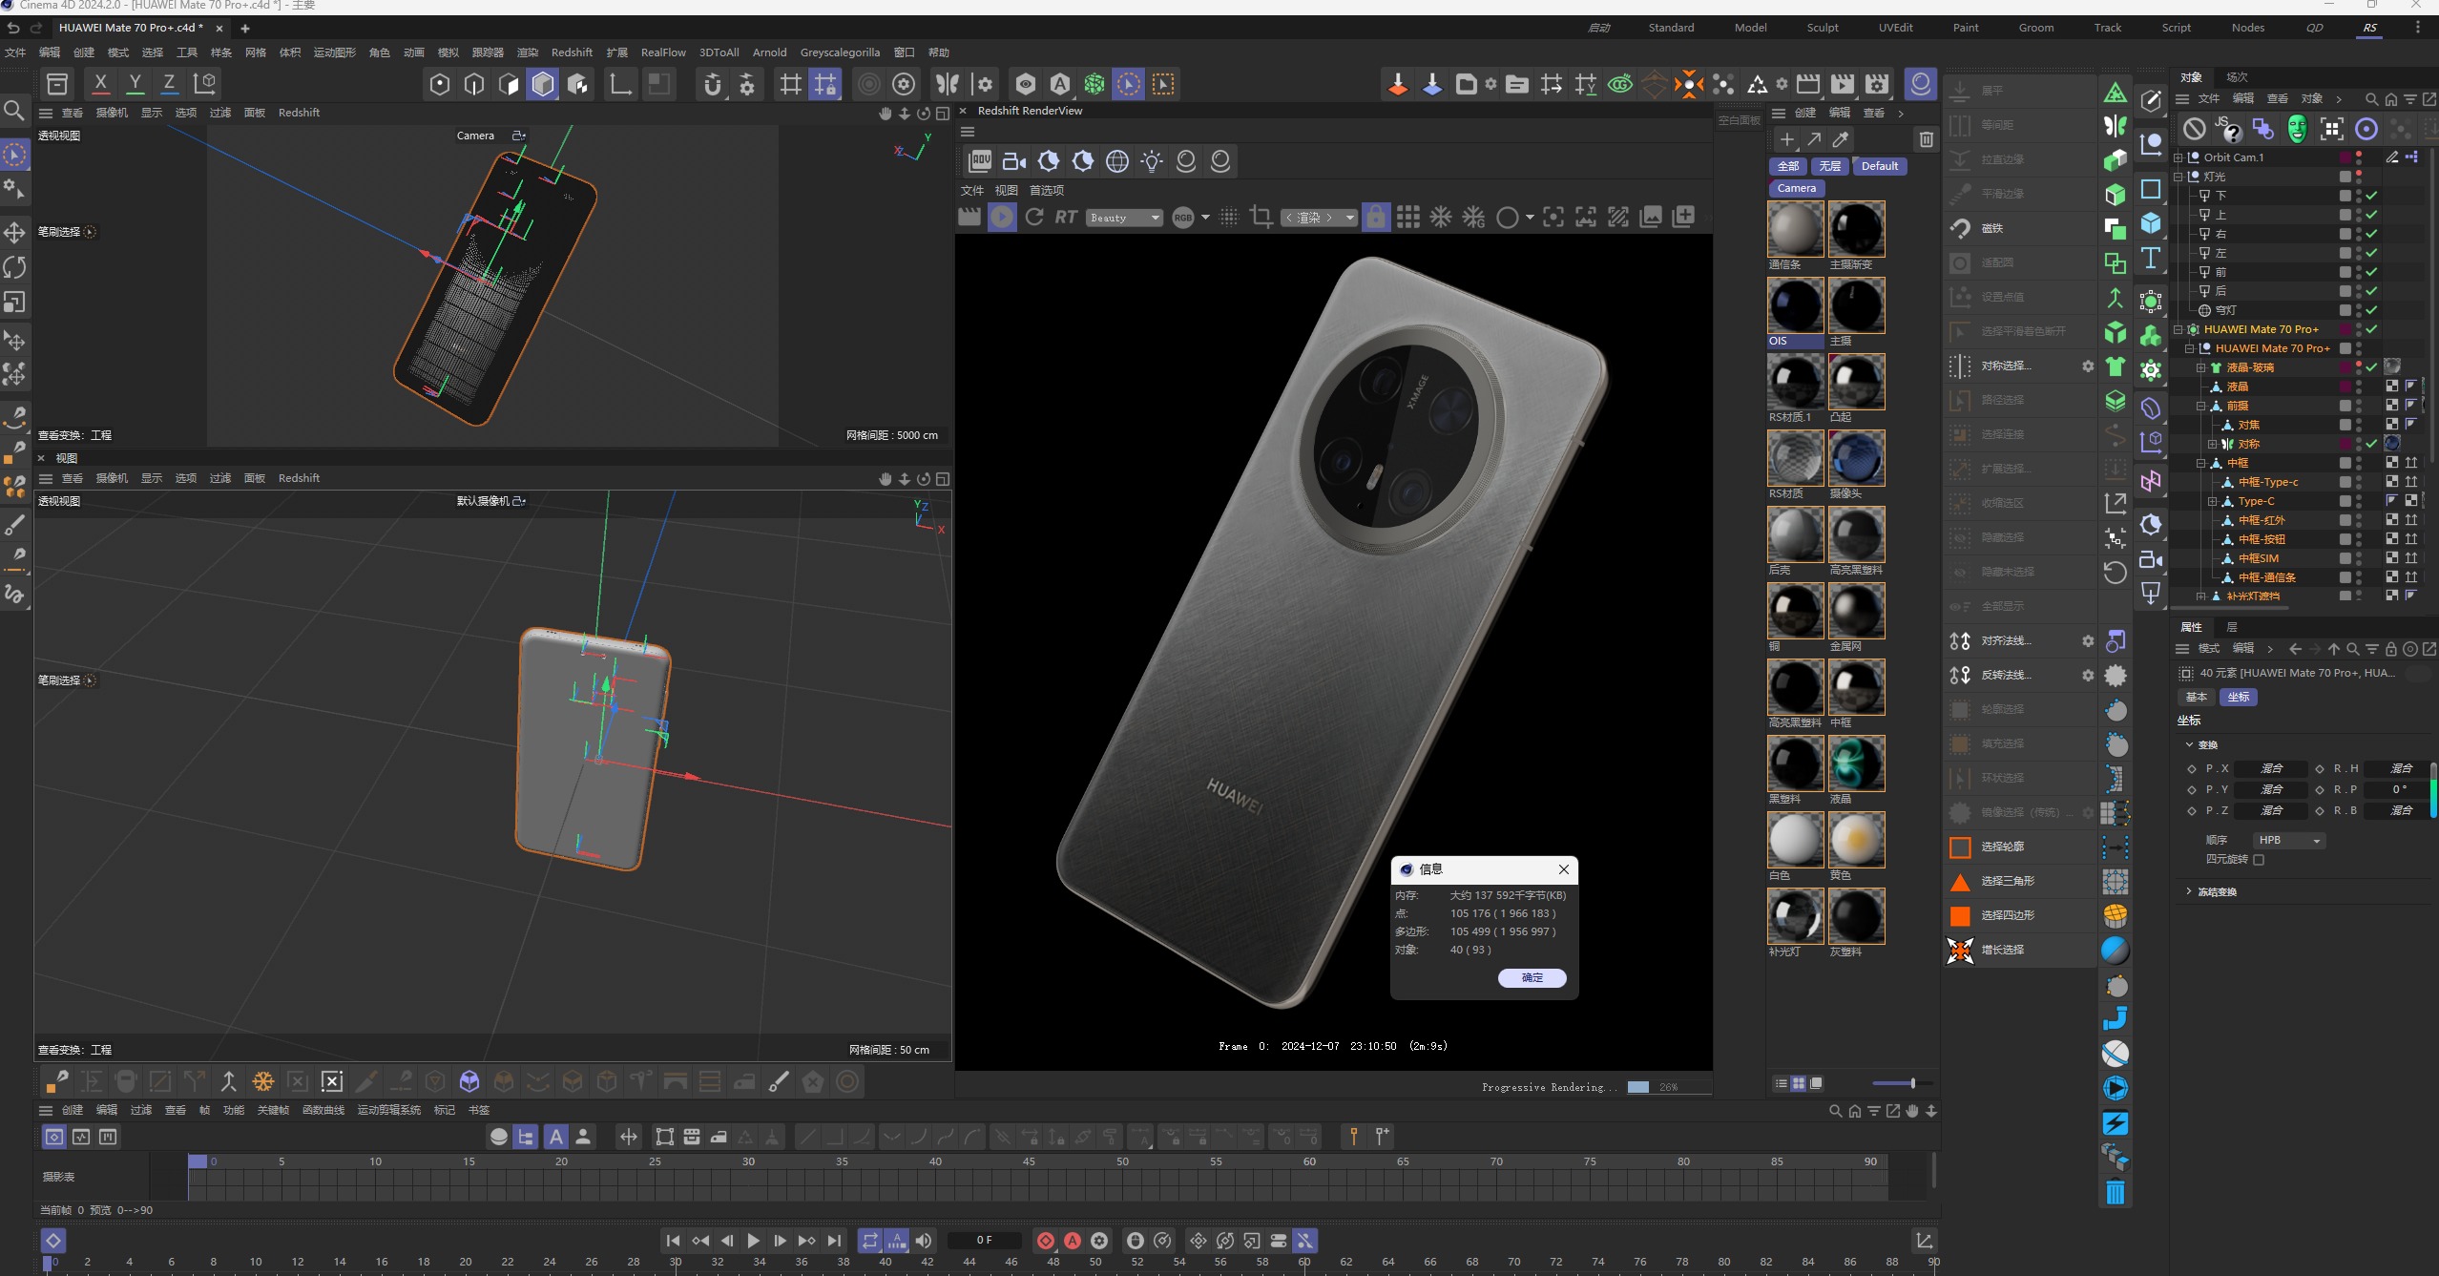The image size is (2439, 1276).
Task: Click the Camera material layer tag
Action: pyautogui.click(x=1796, y=188)
